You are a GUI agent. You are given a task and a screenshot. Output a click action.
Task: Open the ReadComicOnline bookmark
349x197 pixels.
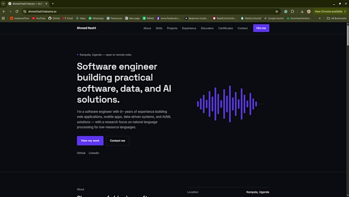(x=225, y=19)
